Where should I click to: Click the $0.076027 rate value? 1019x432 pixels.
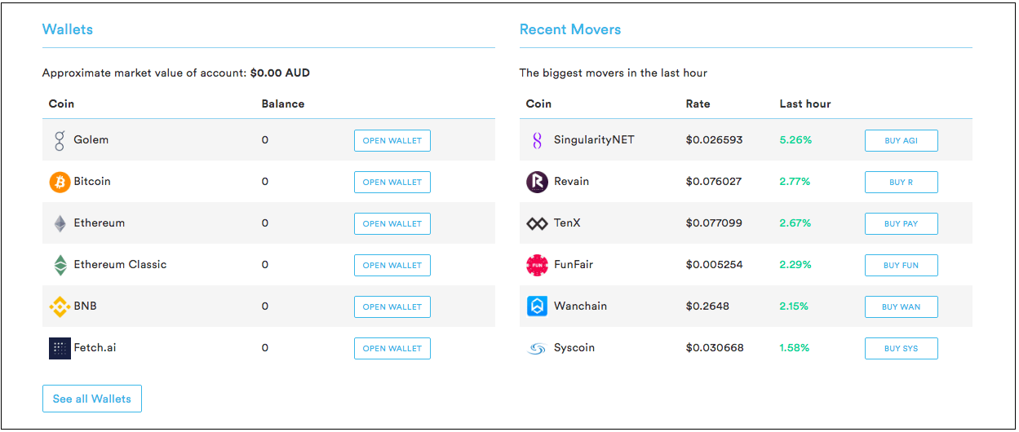point(714,181)
